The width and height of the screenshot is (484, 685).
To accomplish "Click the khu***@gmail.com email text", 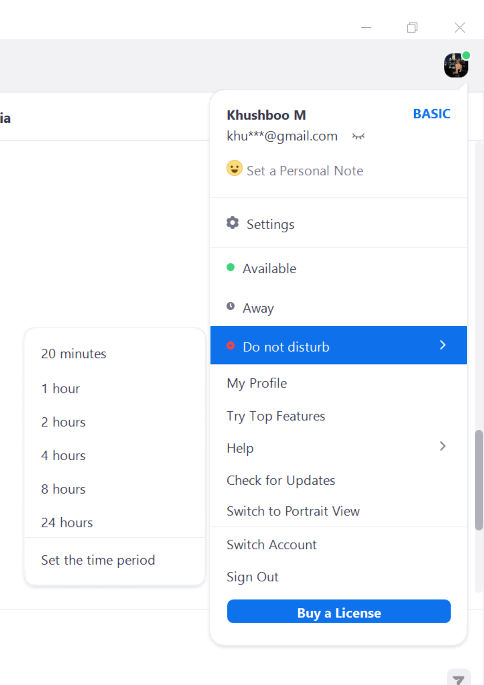I will click(282, 136).
